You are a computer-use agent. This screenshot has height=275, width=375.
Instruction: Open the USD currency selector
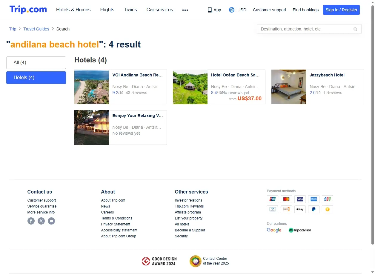pyautogui.click(x=242, y=10)
